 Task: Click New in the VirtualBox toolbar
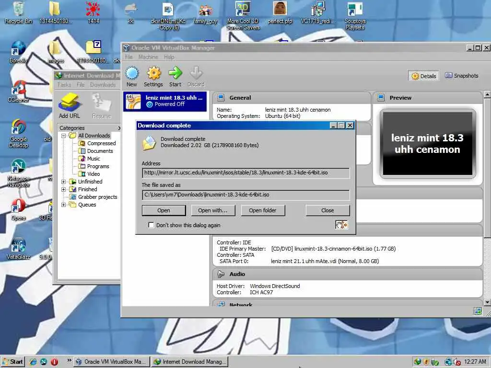[132, 76]
